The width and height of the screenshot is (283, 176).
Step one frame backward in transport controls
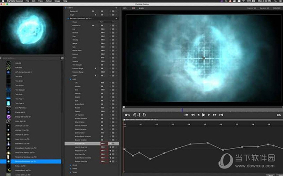(x=199, y=115)
